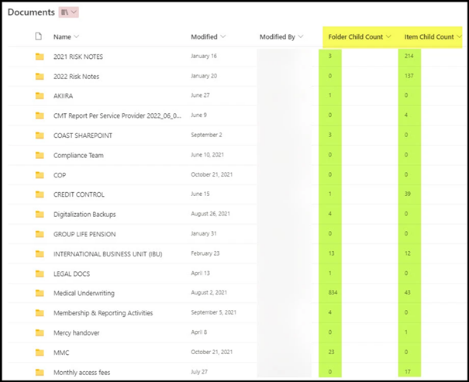Image resolution: width=469 pixels, height=382 pixels.
Task: Click the GROUP LIFE PENSION folder icon
Action: tap(40, 234)
